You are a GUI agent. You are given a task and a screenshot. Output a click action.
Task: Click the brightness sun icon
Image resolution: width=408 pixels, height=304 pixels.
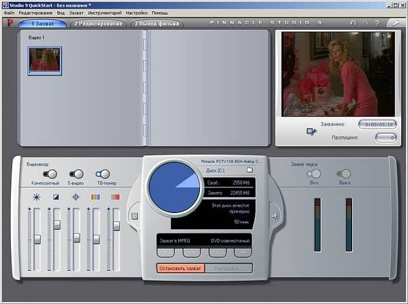coord(37,197)
